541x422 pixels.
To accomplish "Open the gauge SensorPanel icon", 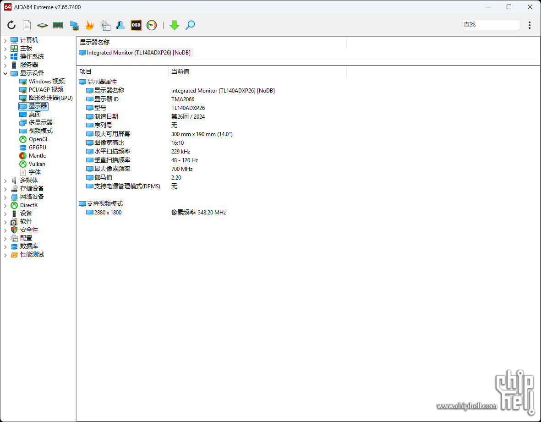I will 152,25.
